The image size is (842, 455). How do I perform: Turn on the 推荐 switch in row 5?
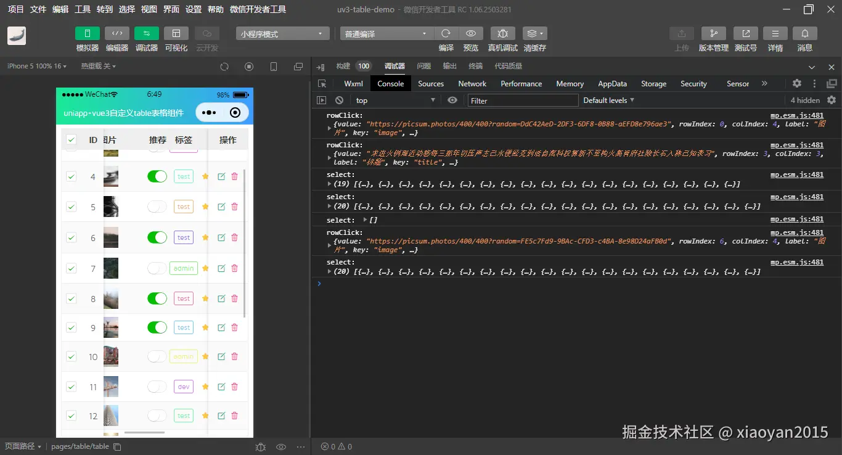pyautogui.click(x=157, y=207)
